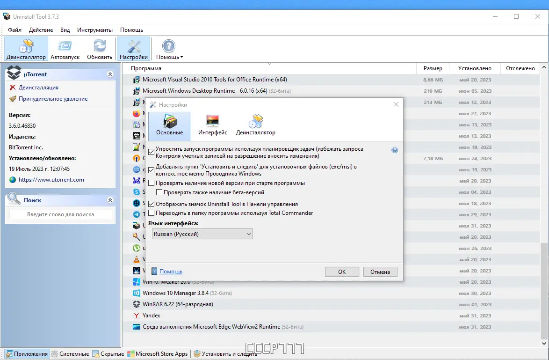Click the Telegram icon in program list
This screenshot has width=549, height=360.
pos(137,214)
